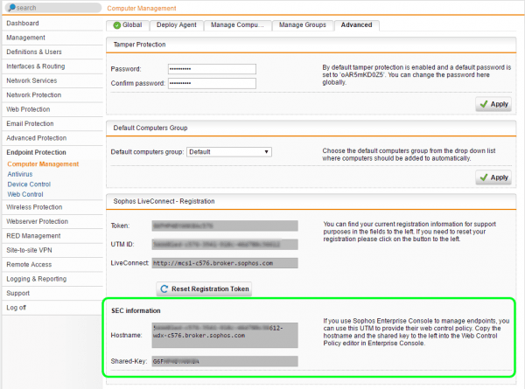Open Interfaces & Routing menu
The width and height of the screenshot is (525, 389).
coord(52,66)
